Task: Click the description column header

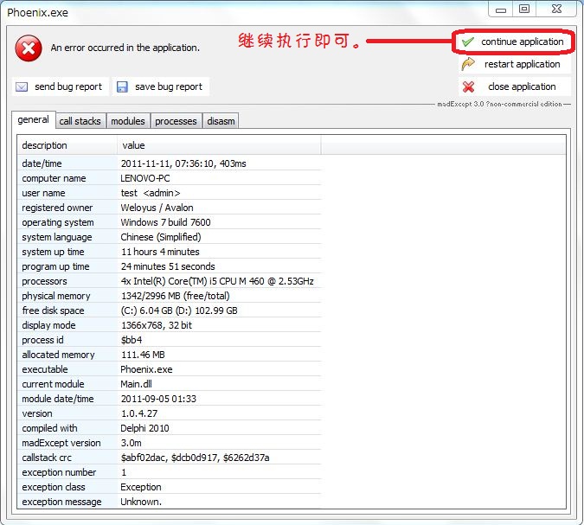Action: pyautogui.click(x=67, y=145)
